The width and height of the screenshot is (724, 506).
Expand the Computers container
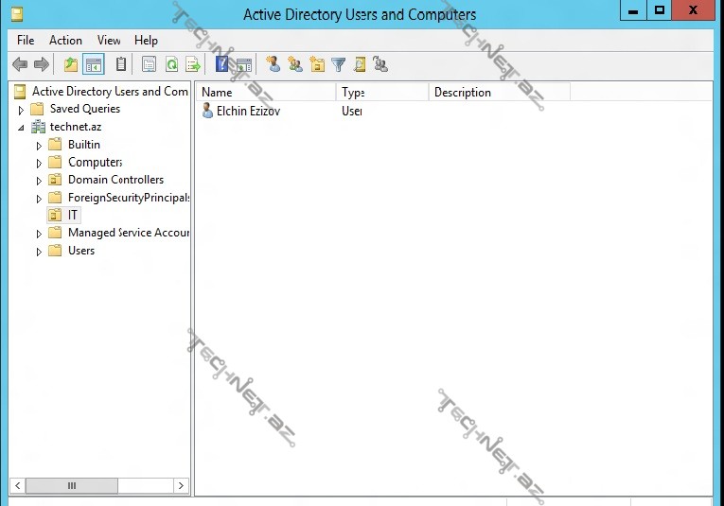click(x=39, y=164)
